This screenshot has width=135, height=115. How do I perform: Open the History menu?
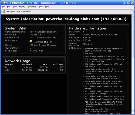(x=22, y=7)
